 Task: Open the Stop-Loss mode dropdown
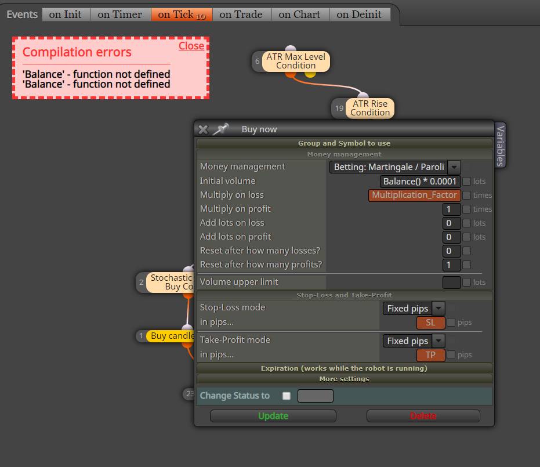pos(414,308)
